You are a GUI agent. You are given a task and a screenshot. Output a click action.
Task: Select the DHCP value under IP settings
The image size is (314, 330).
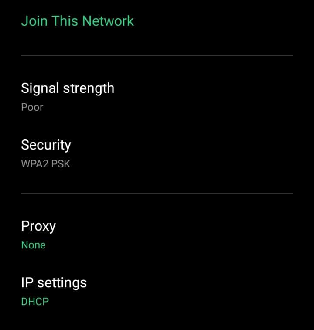(x=35, y=302)
